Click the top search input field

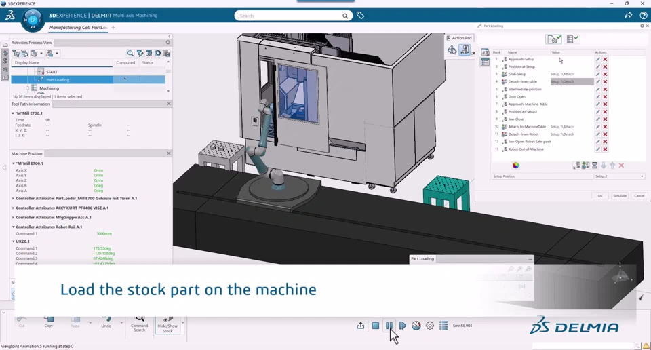point(289,16)
